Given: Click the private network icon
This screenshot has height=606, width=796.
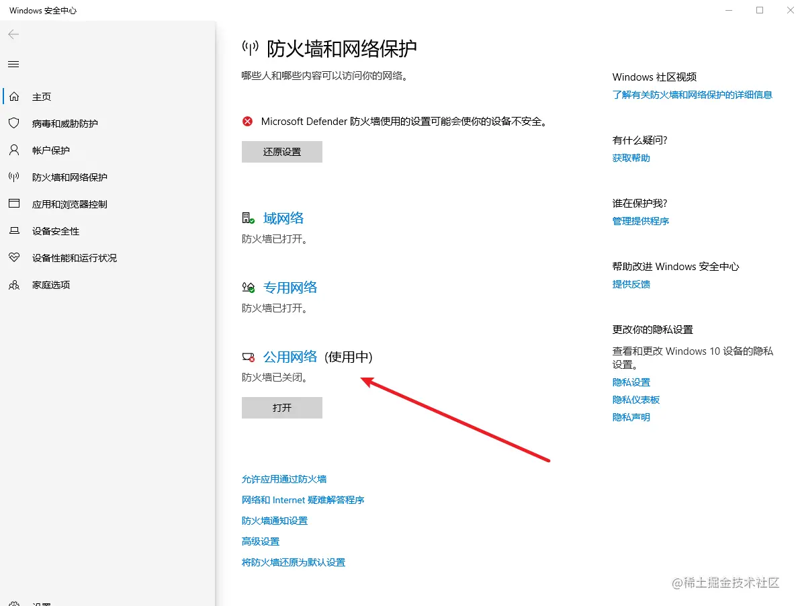Looking at the screenshot, I should 249,288.
